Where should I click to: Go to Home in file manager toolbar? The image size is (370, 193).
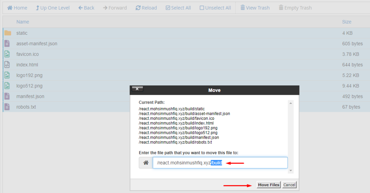[17, 8]
